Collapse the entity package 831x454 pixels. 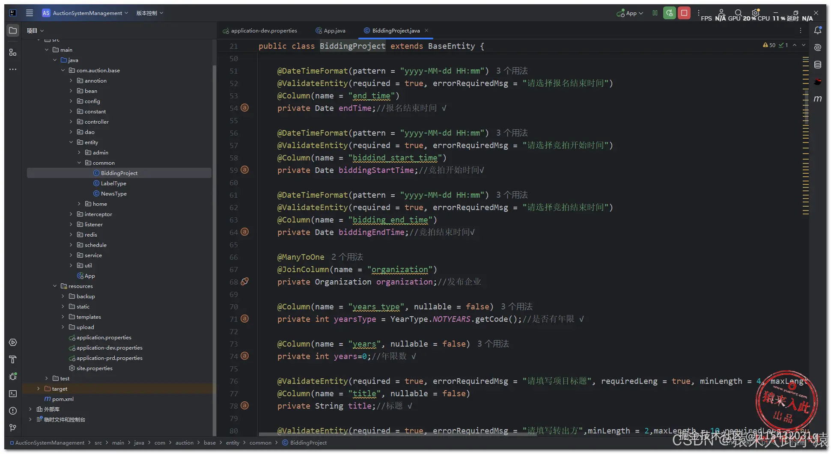pos(71,142)
